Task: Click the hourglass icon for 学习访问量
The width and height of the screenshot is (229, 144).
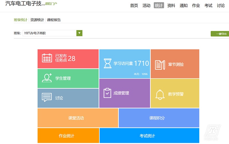Action: pyautogui.click(x=108, y=63)
